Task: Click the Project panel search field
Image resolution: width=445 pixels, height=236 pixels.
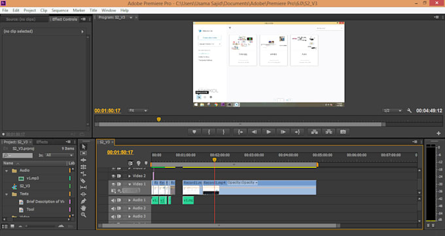Action: (x=18, y=156)
